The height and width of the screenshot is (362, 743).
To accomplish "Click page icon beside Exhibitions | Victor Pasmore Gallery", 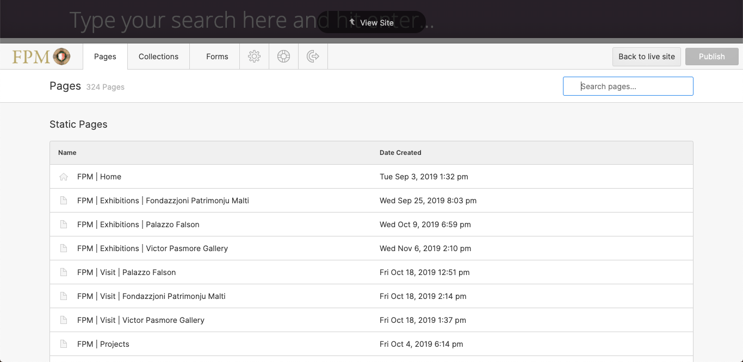I will pos(64,248).
